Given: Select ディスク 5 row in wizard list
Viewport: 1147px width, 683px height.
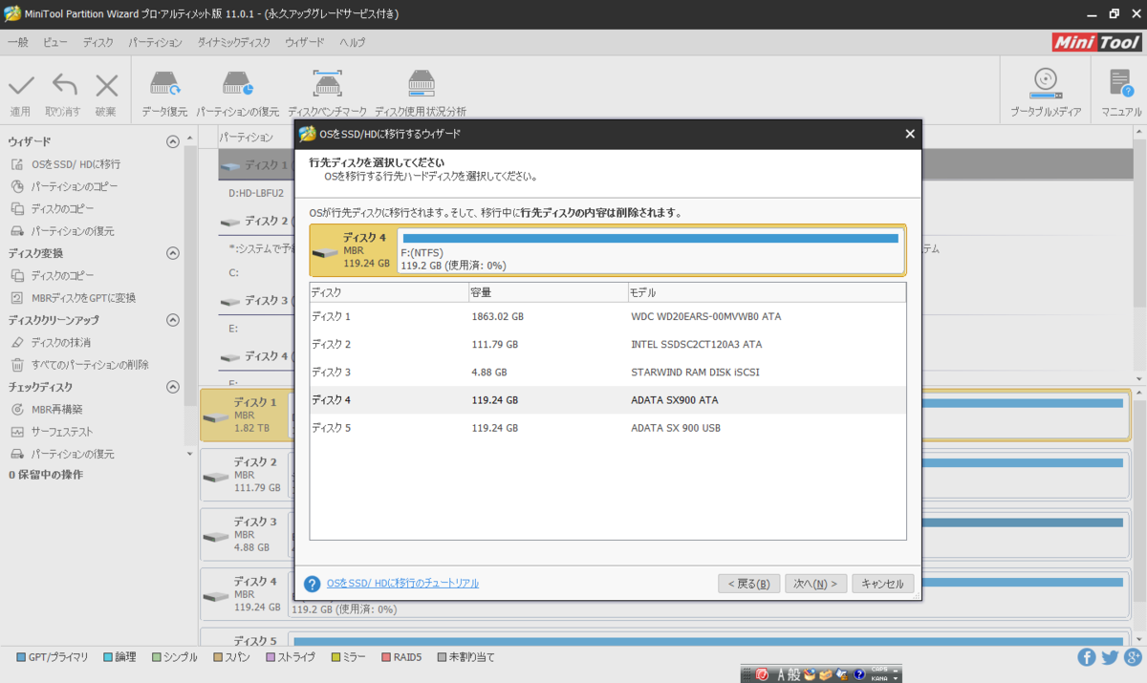Looking at the screenshot, I should click(608, 428).
